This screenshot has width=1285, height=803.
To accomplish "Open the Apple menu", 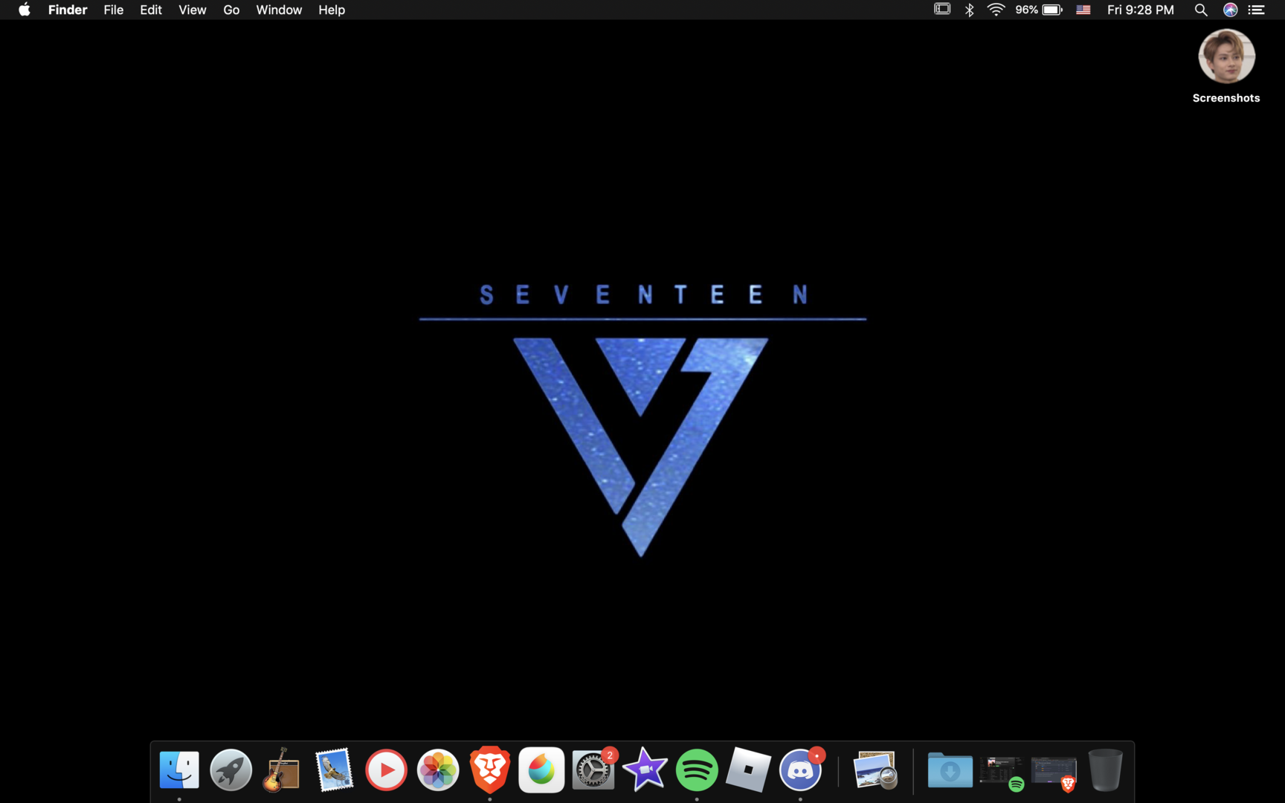I will coord(25,10).
